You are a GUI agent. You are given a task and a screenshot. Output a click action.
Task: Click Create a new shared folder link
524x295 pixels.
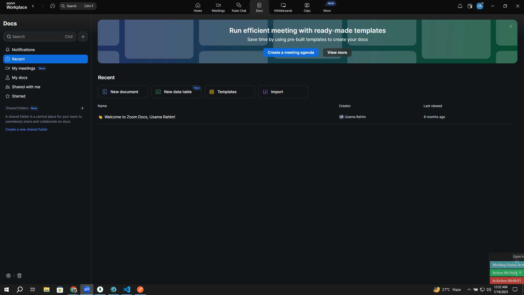[x=26, y=129]
